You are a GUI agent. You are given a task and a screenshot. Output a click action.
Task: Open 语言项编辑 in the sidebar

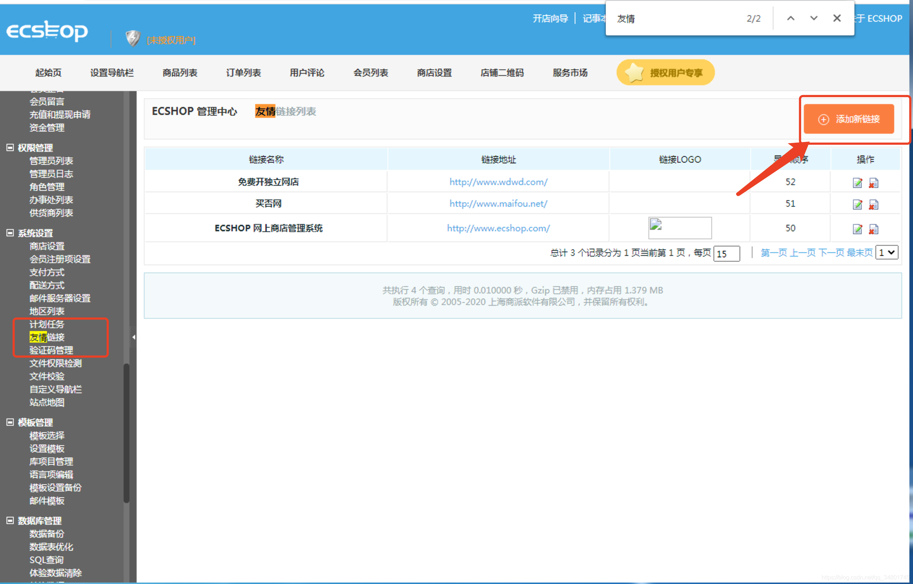coord(51,474)
